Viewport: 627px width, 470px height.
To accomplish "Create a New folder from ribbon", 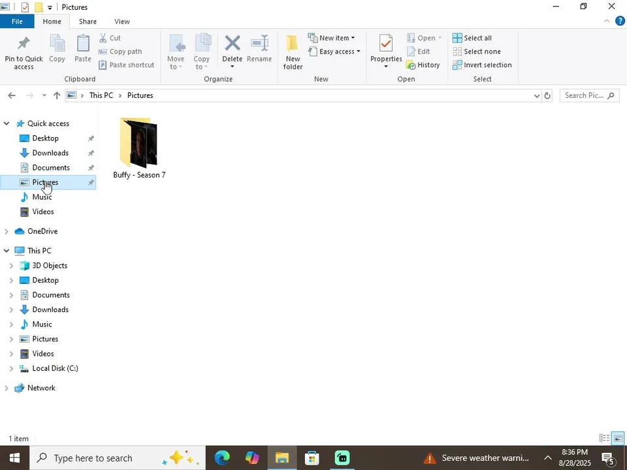I will coord(293,52).
